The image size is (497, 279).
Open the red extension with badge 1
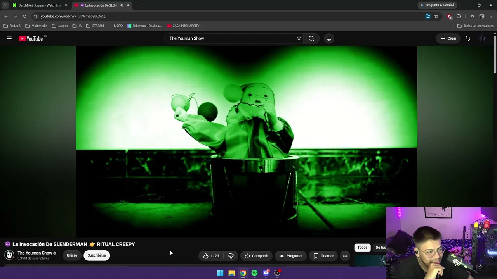click(x=450, y=16)
